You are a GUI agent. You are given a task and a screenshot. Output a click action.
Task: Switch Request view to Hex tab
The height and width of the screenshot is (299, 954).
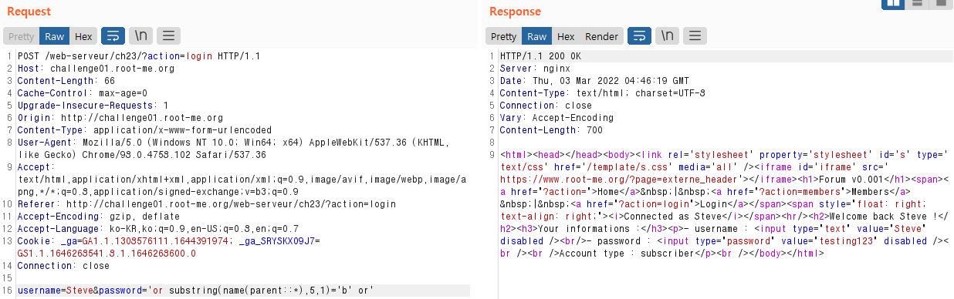point(83,36)
